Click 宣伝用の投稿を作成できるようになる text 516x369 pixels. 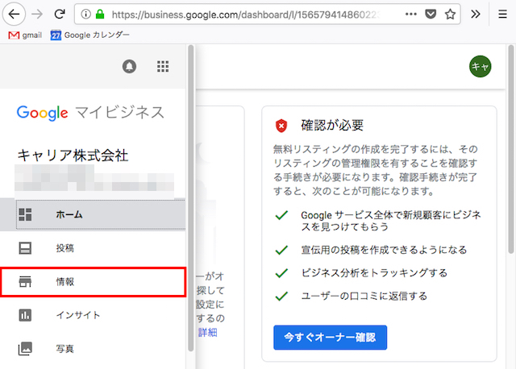(x=384, y=250)
